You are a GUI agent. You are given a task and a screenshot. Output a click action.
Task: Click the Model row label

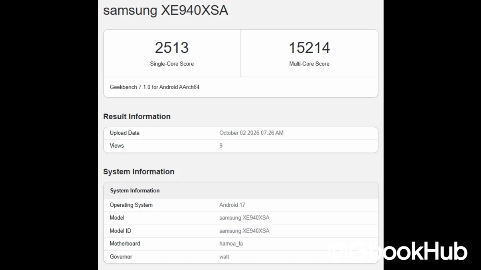click(x=117, y=218)
